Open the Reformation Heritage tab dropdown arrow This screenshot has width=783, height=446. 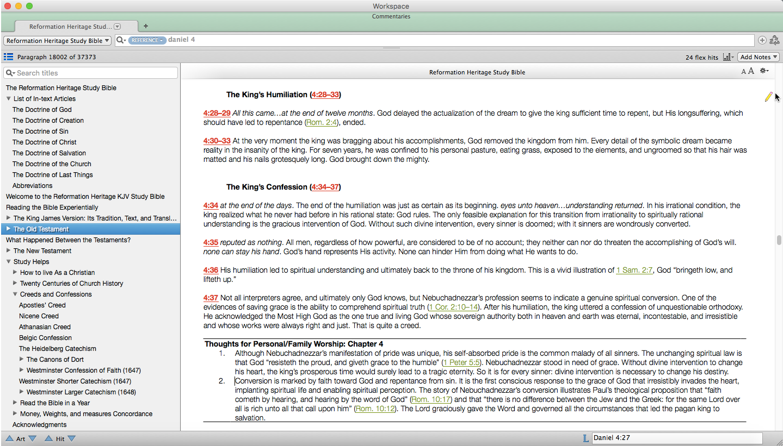point(117,27)
